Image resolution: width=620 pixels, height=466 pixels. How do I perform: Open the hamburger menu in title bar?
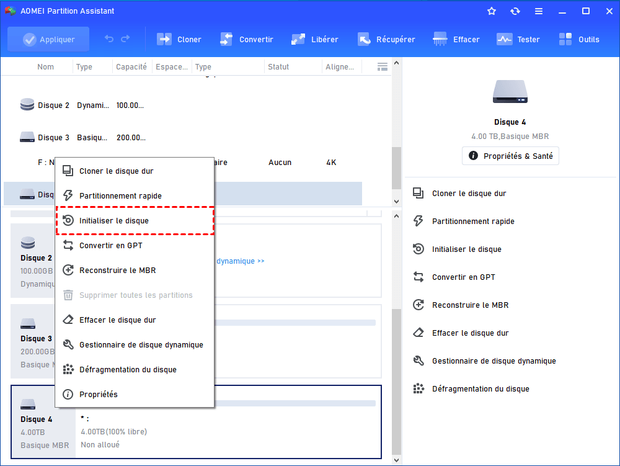(539, 11)
